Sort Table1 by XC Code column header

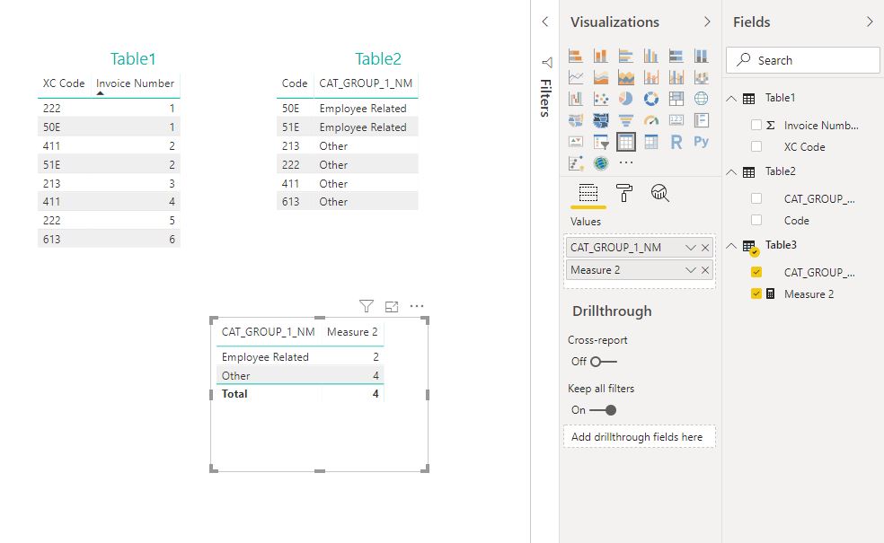pyautogui.click(x=64, y=83)
